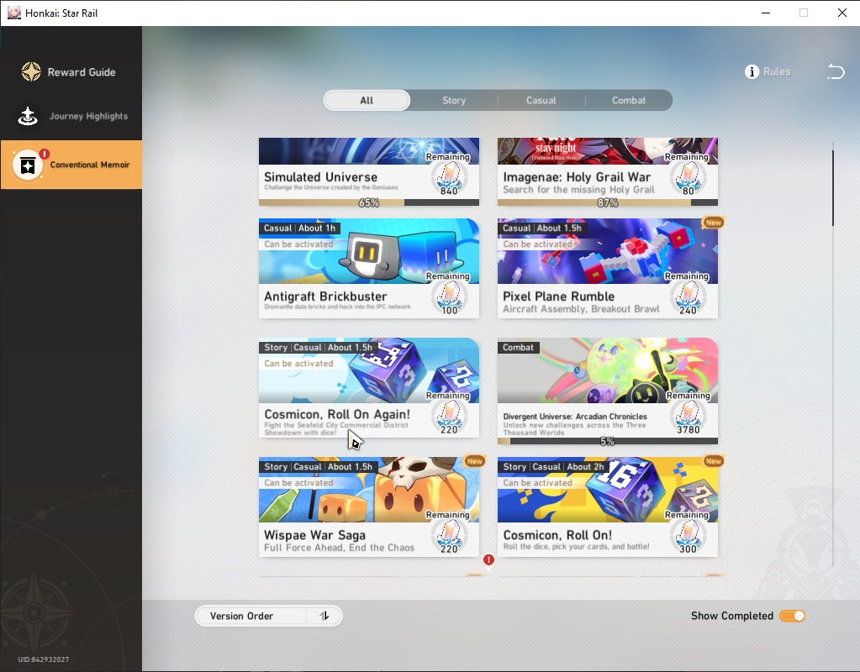Image resolution: width=860 pixels, height=672 pixels.
Task: Switch to the Casual filter tab
Action: tap(541, 100)
